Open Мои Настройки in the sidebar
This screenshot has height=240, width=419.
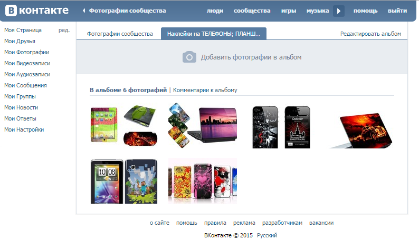(24, 129)
